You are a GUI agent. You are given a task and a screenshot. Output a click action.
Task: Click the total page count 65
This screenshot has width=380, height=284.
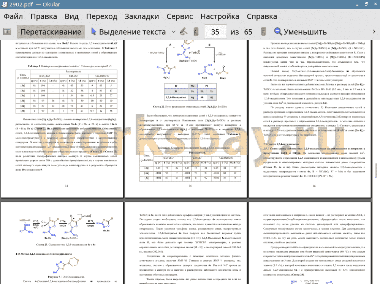[x=248, y=32]
